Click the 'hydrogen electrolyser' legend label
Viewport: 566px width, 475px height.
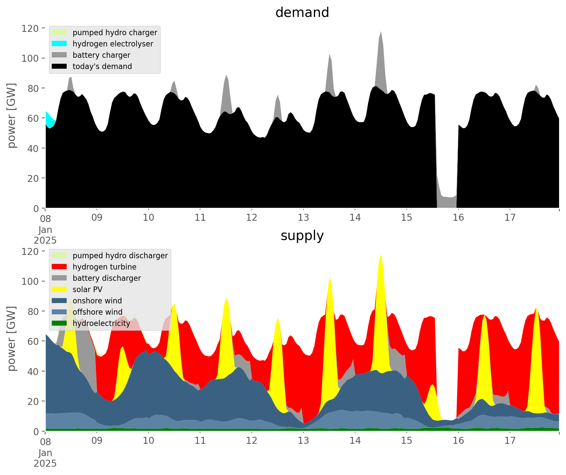point(113,44)
